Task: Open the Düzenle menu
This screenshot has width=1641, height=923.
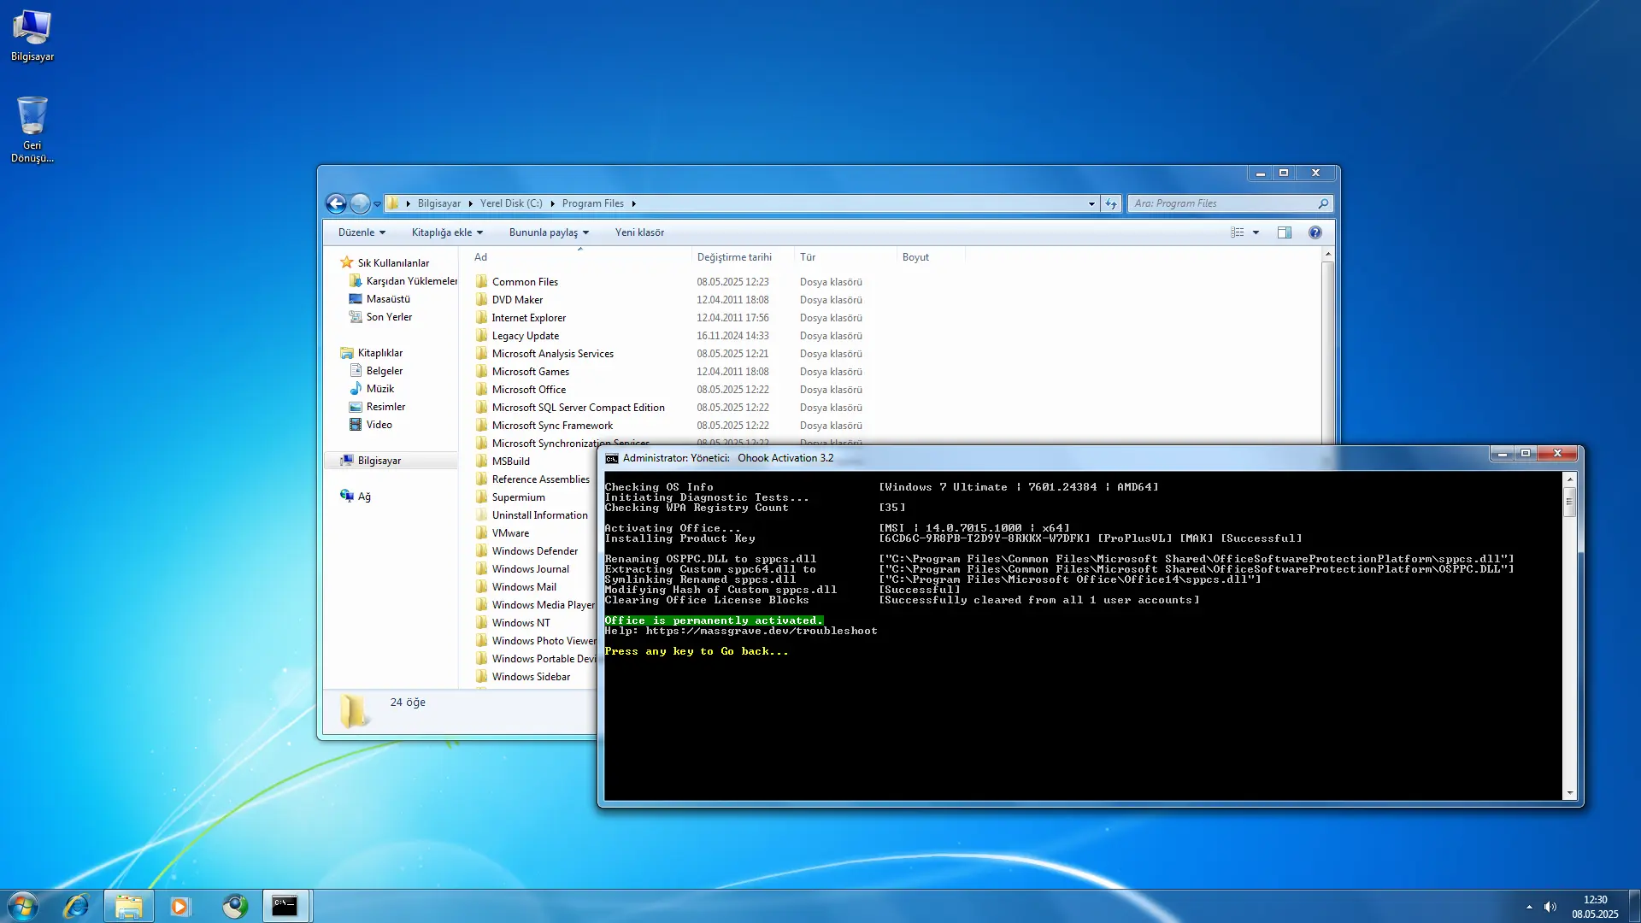Action: tap(362, 232)
